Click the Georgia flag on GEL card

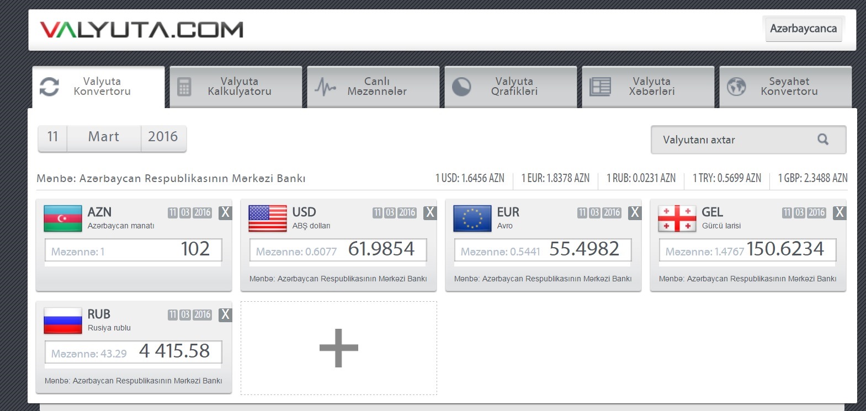(677, 218)
